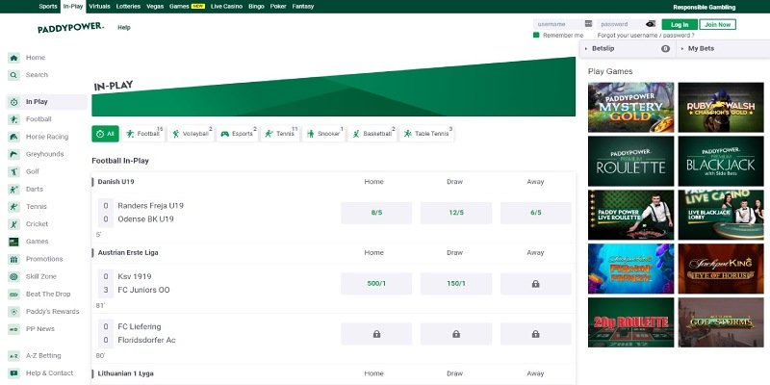Open the Vegas top menu item
Viewport: 770px width, 385px height.
click(x=155, y=7)
